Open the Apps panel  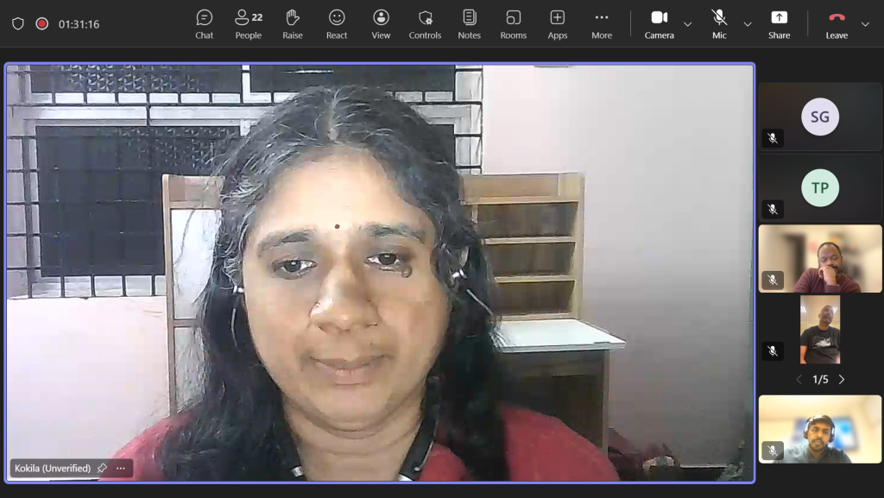pos(558,24)
